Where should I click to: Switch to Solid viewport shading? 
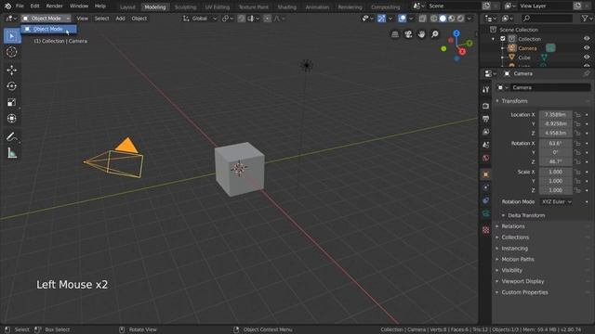click(x=443, y=19)
